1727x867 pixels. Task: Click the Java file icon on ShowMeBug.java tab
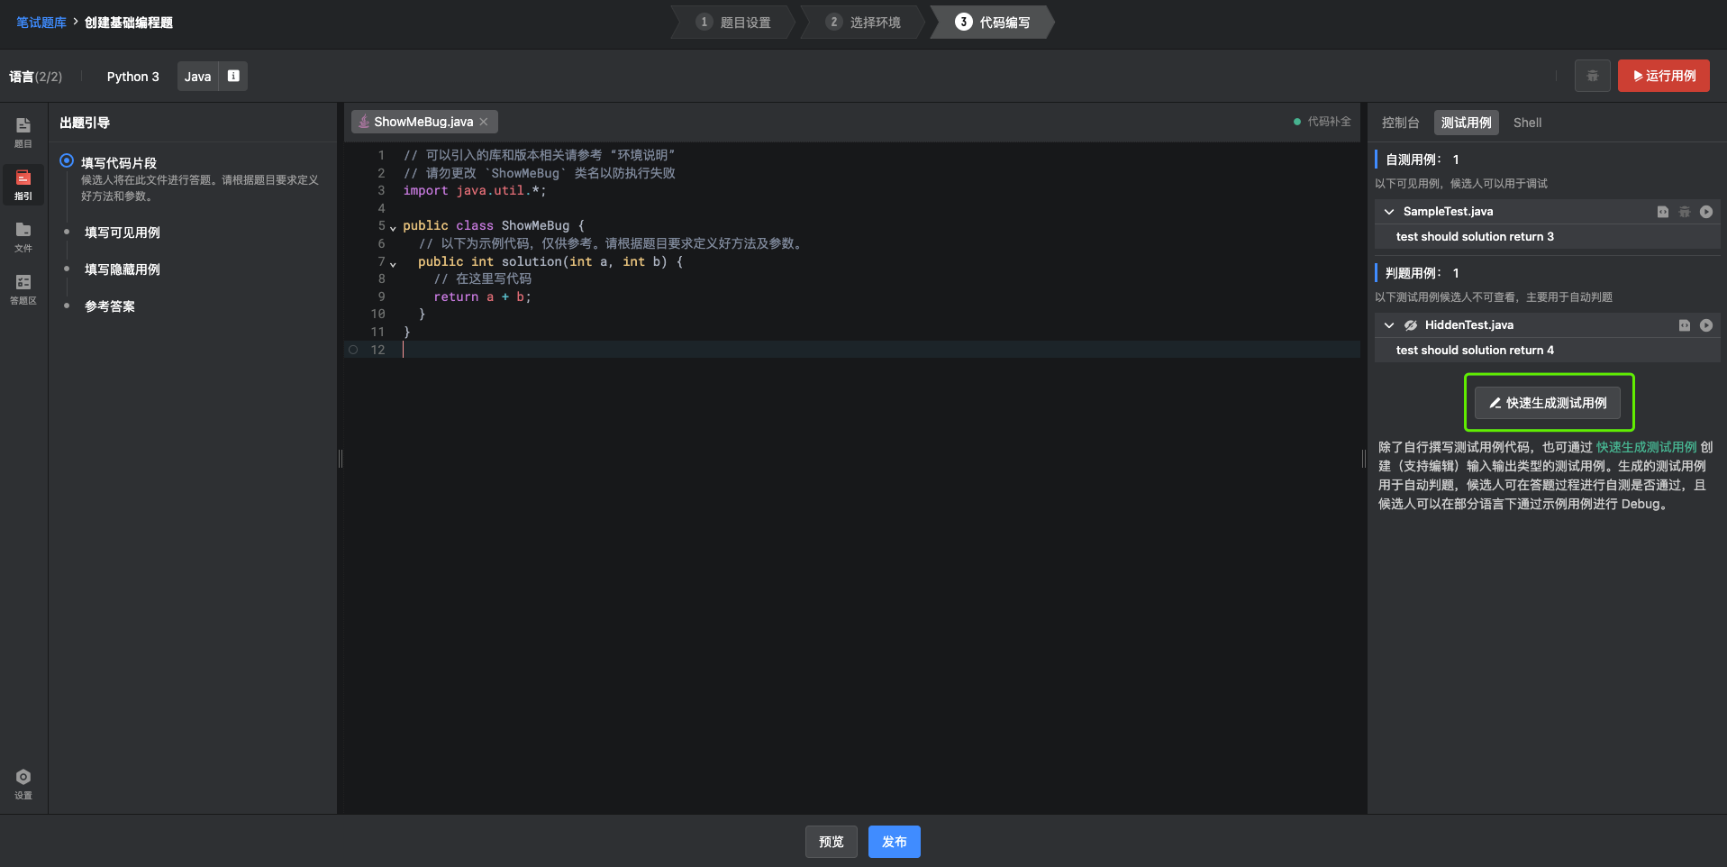pos(364,122)
